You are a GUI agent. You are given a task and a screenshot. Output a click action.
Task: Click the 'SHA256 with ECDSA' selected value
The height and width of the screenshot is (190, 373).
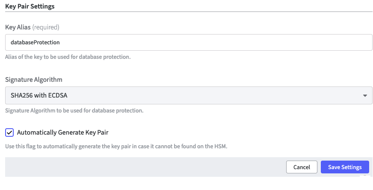tap(39, 95)
